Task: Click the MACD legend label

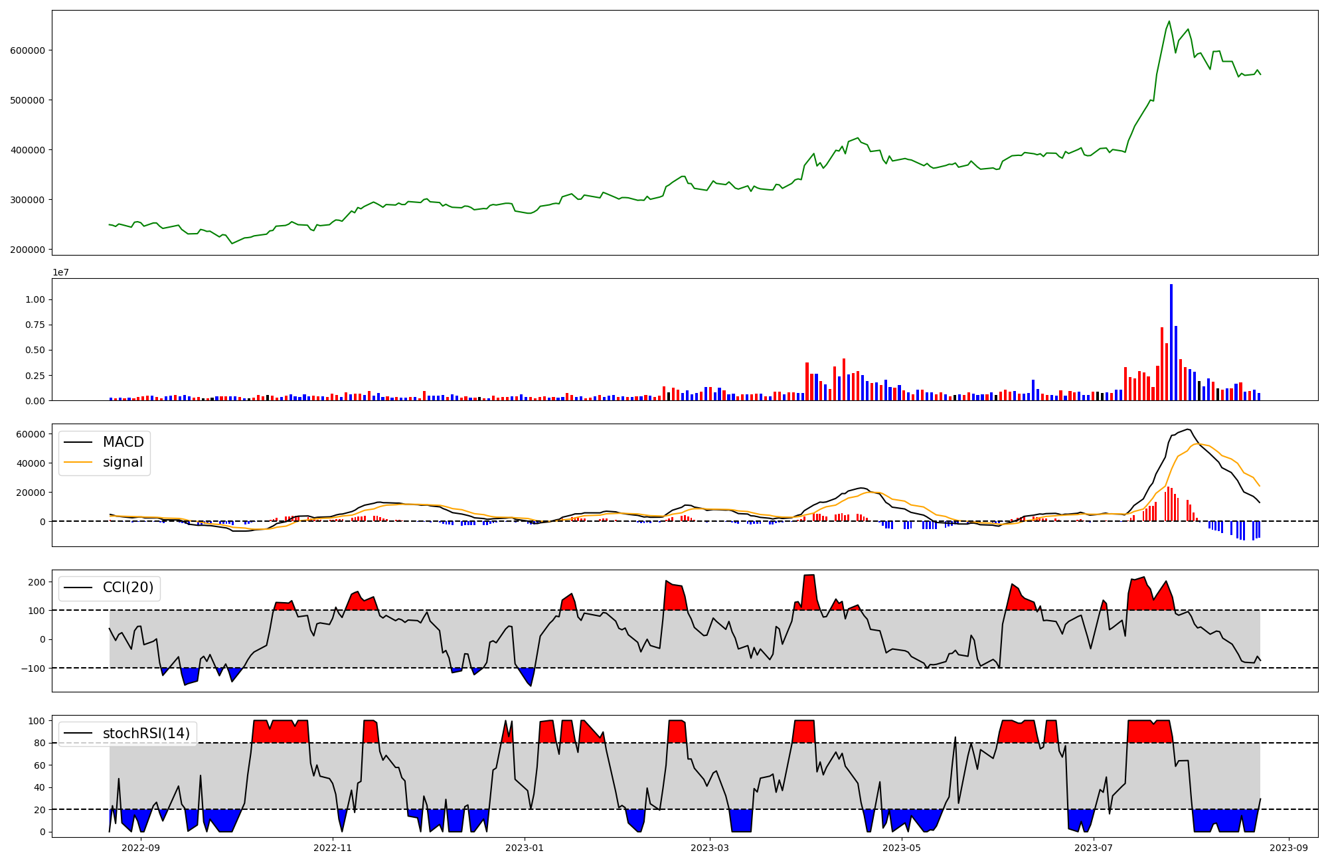Action: point(123,442)
